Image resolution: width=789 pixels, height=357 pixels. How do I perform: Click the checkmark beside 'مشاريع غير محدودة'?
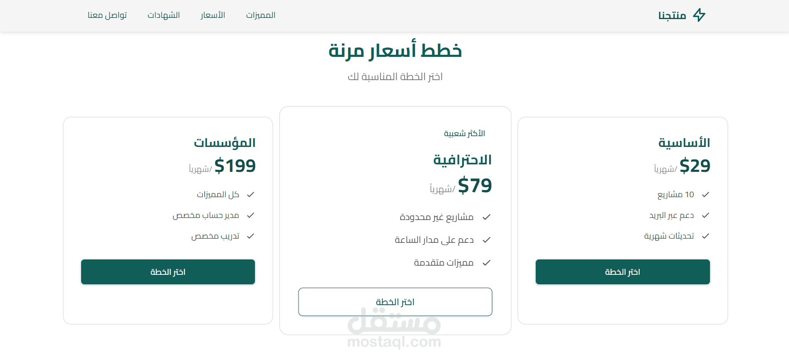(x=487, y=217)
